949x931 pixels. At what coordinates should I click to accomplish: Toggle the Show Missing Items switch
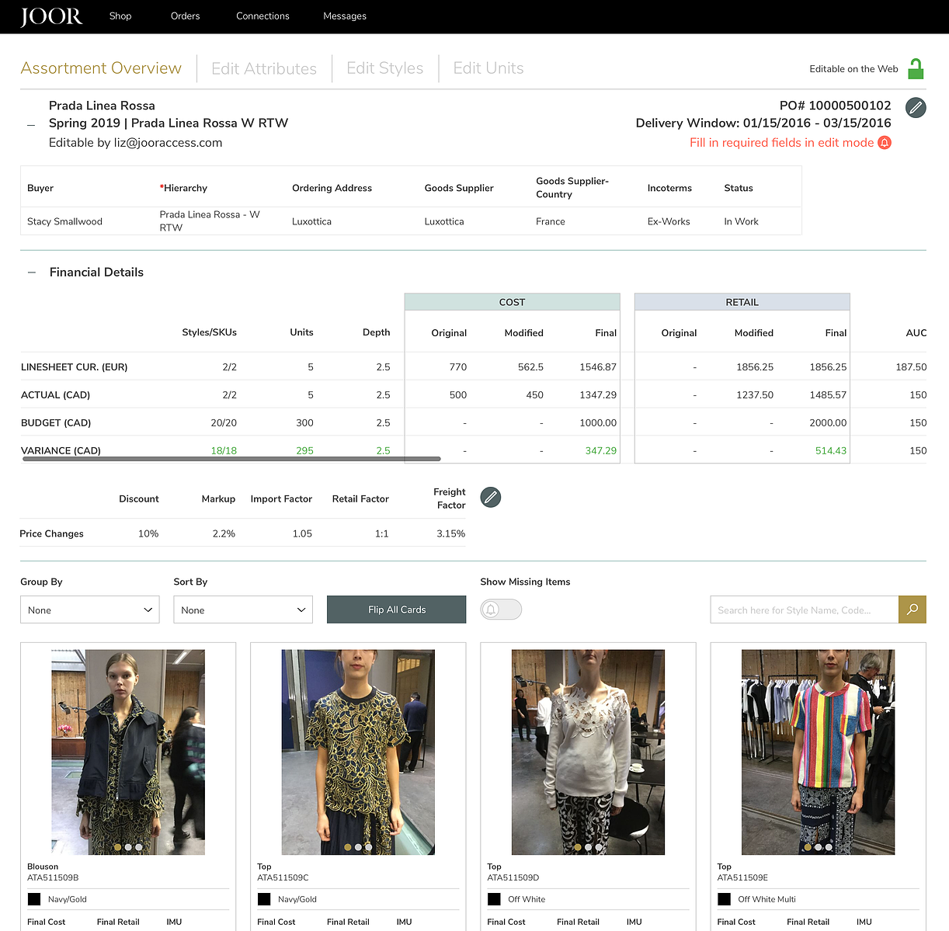[x=501, y=610]
